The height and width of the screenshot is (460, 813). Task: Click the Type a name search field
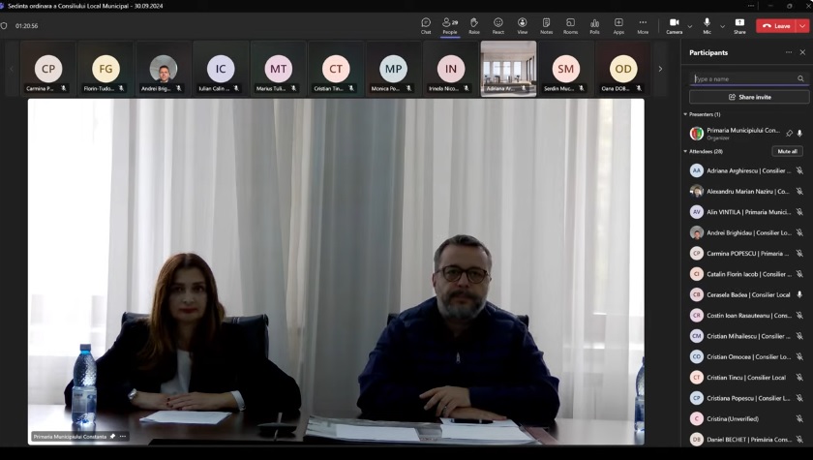743,78
